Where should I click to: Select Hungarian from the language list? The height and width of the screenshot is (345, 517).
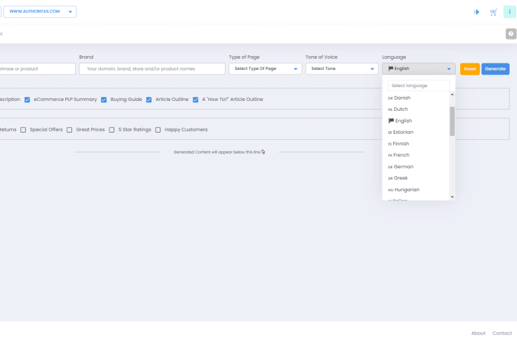pos(415,190)
